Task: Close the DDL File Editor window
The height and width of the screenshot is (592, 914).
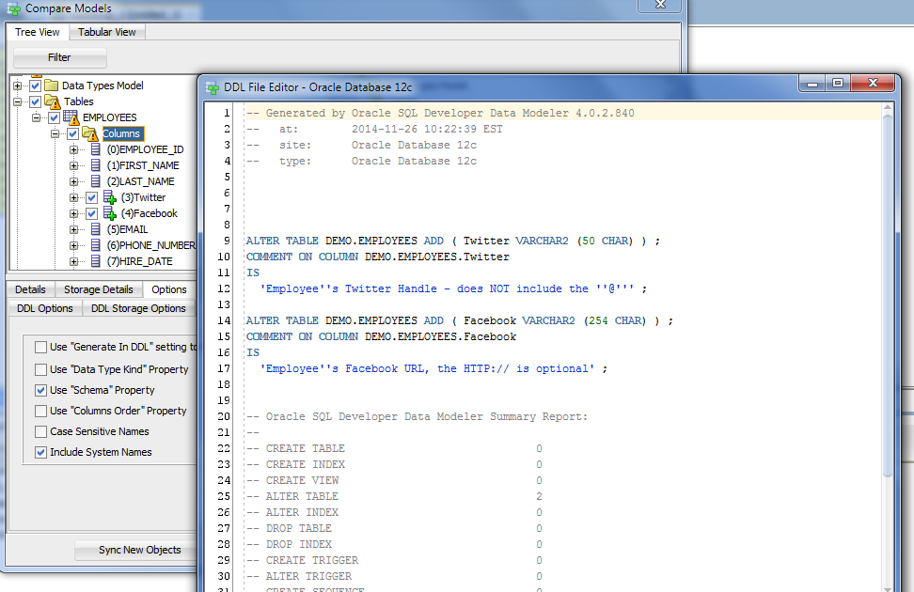Action: click(873, 84)
